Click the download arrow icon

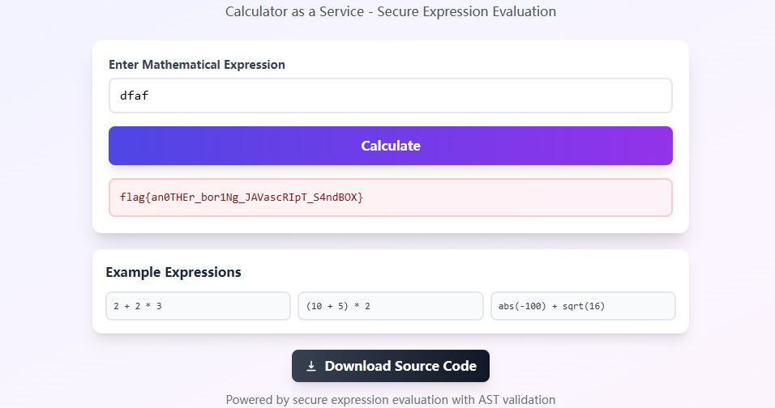311,367
